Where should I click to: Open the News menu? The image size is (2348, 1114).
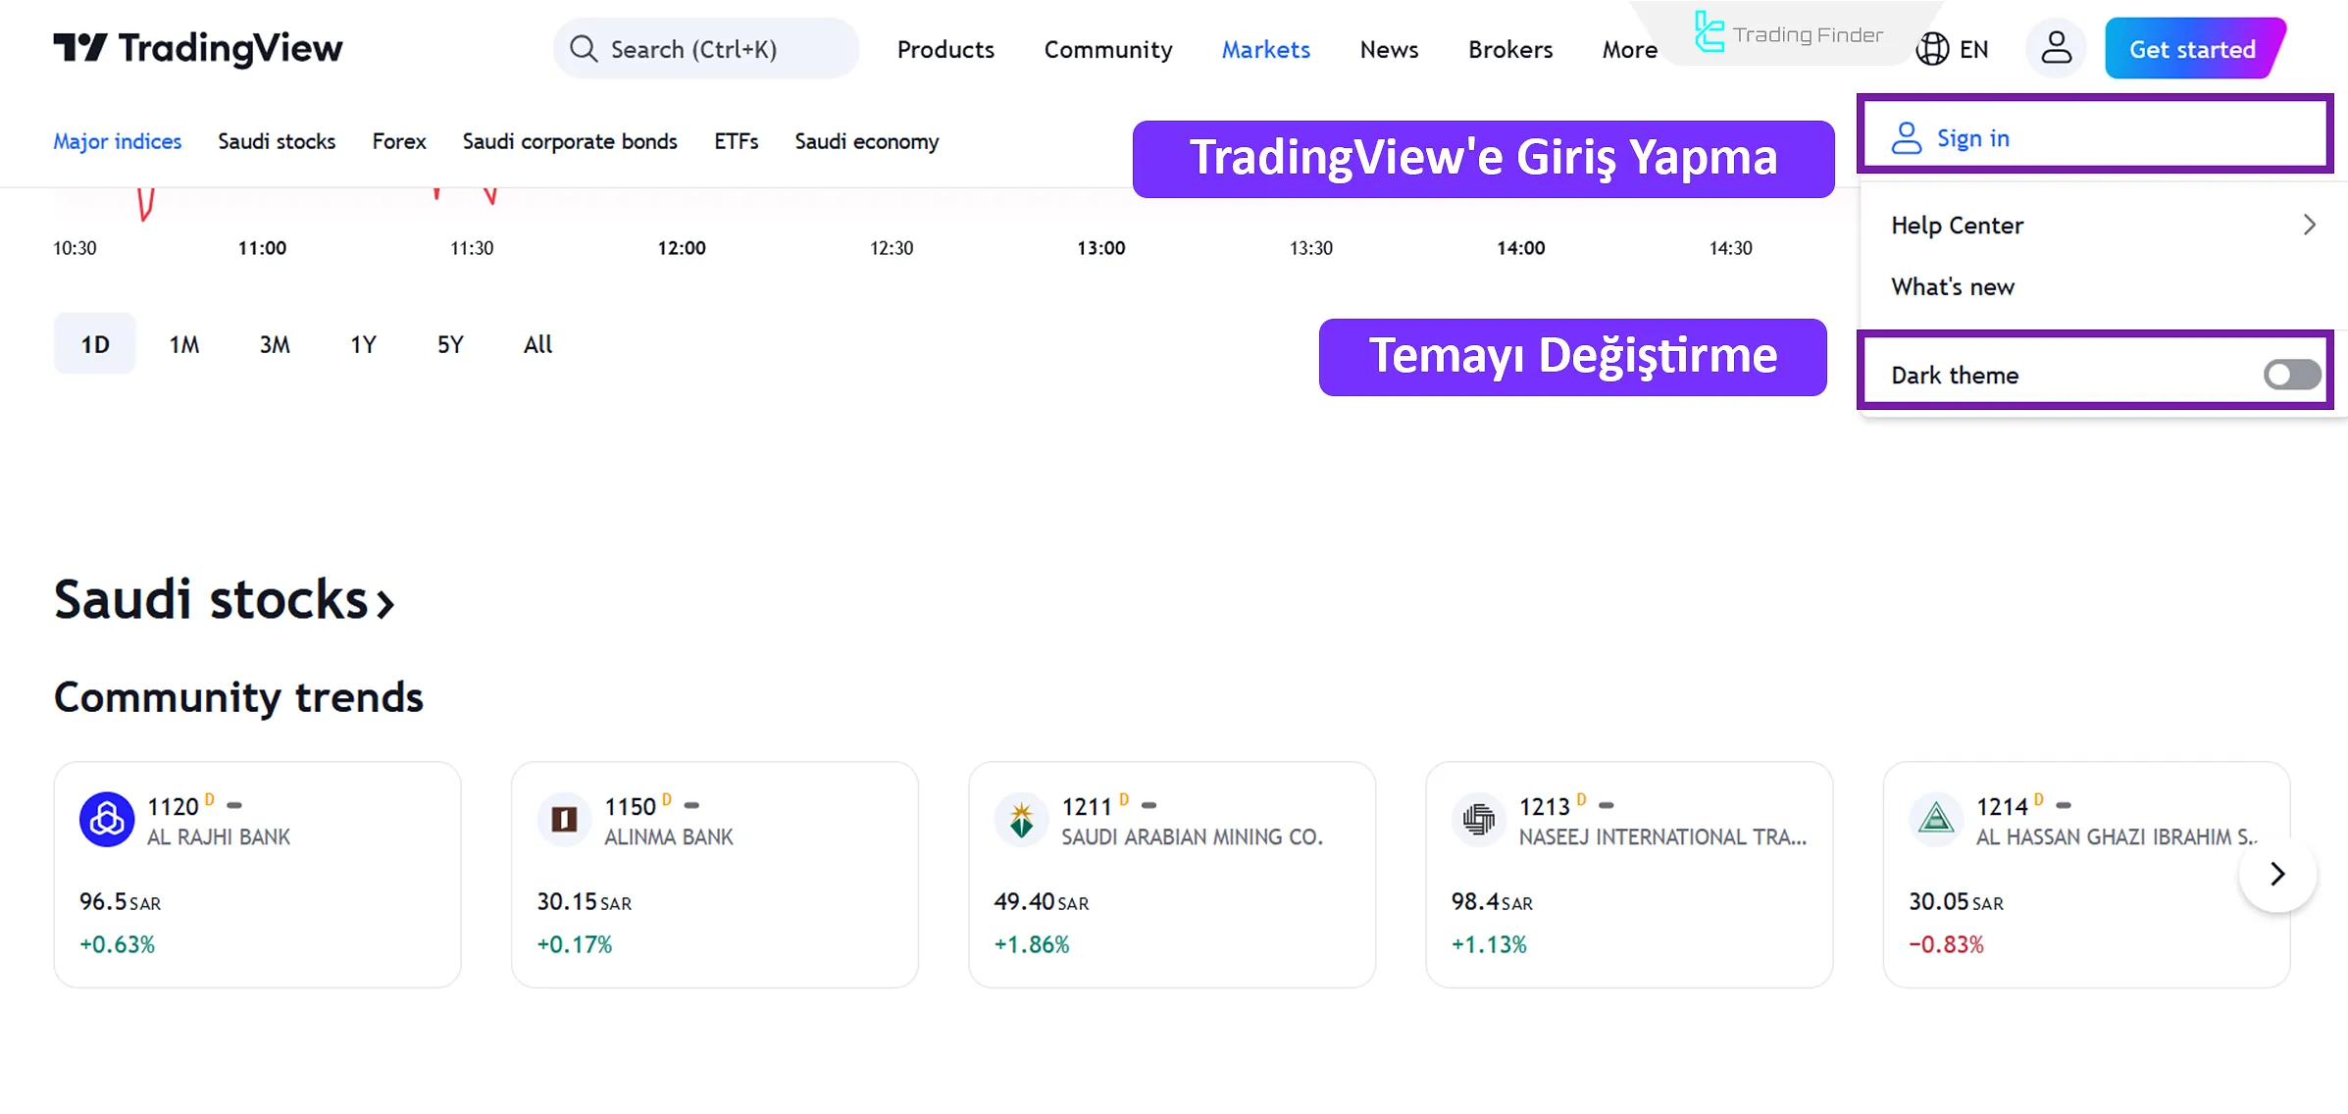pos(1388,49)
